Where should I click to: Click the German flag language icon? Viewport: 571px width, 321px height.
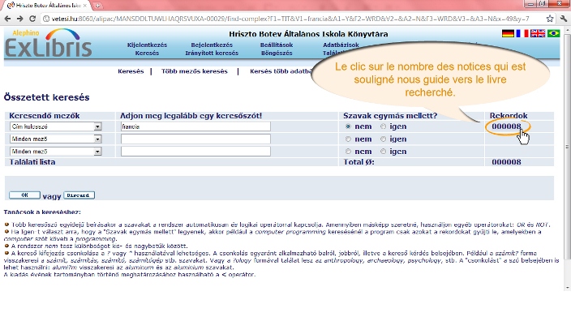pyautogui.click(x=508, y=33)
